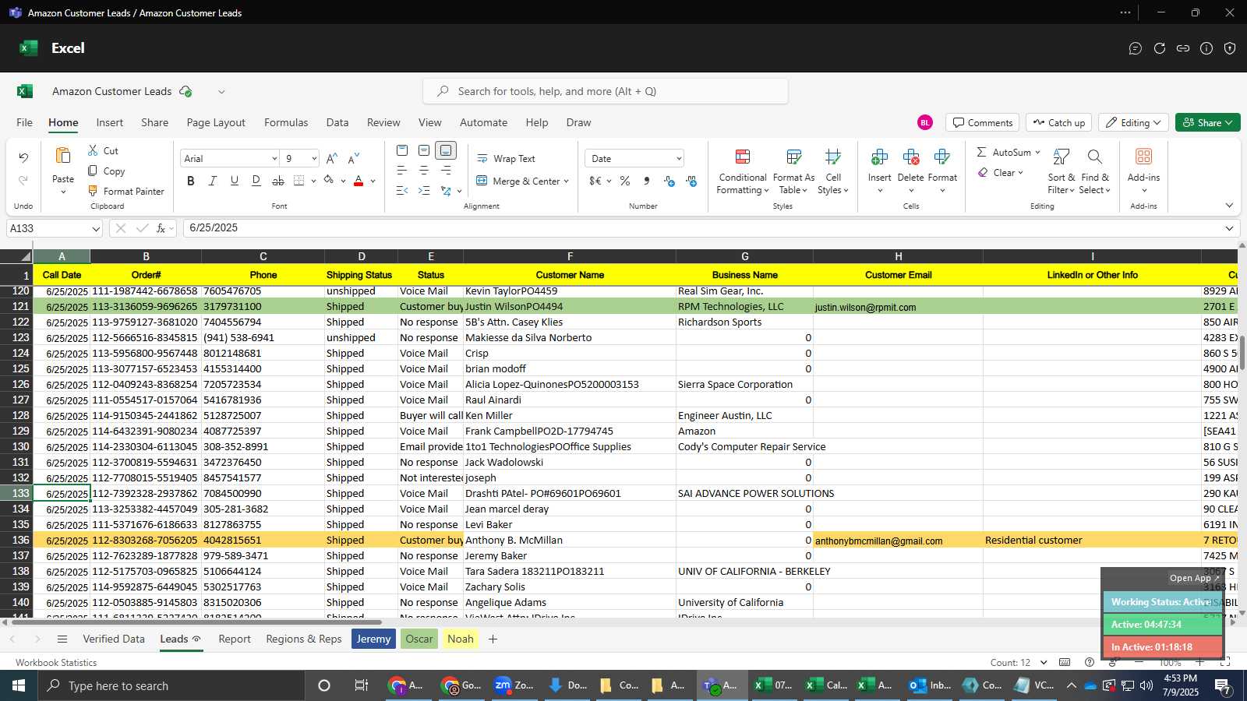1247x701 pixels.
Task: Select cell with email anthonybmcmillan@gmail.com
Action: [x=898, y=541]
